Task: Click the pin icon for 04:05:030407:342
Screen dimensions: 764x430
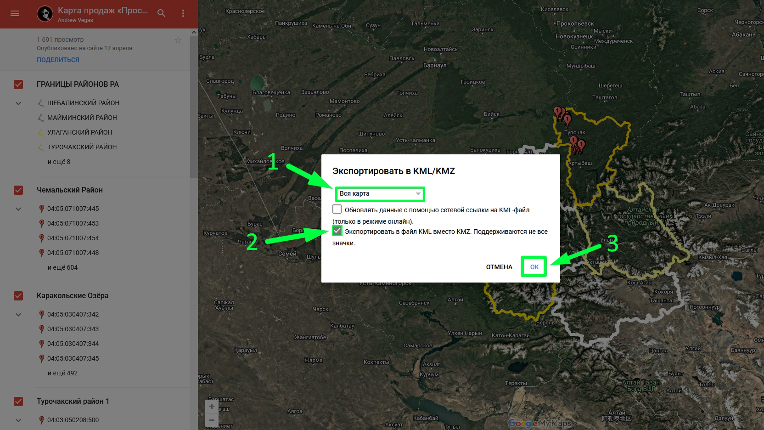Action: click(41, 315)
